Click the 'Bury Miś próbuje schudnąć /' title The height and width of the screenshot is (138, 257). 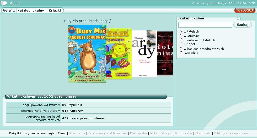(87, 21)
